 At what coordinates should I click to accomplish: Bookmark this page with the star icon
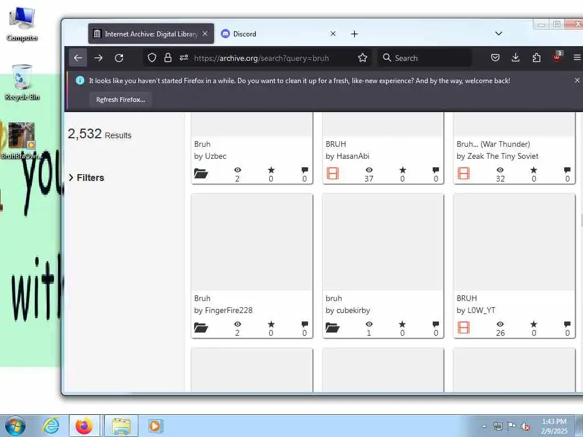coord(363,57)
